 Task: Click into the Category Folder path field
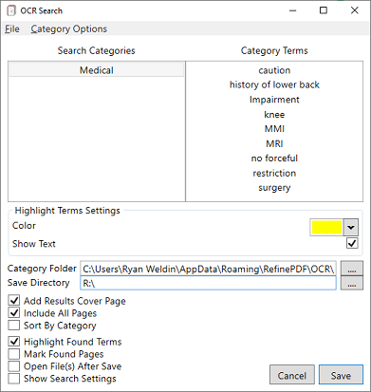pyautogui.click(x=208, y=269)
